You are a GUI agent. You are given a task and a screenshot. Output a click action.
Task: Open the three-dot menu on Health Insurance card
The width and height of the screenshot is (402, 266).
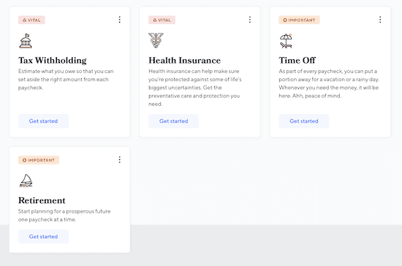click(x=250, y=20)
